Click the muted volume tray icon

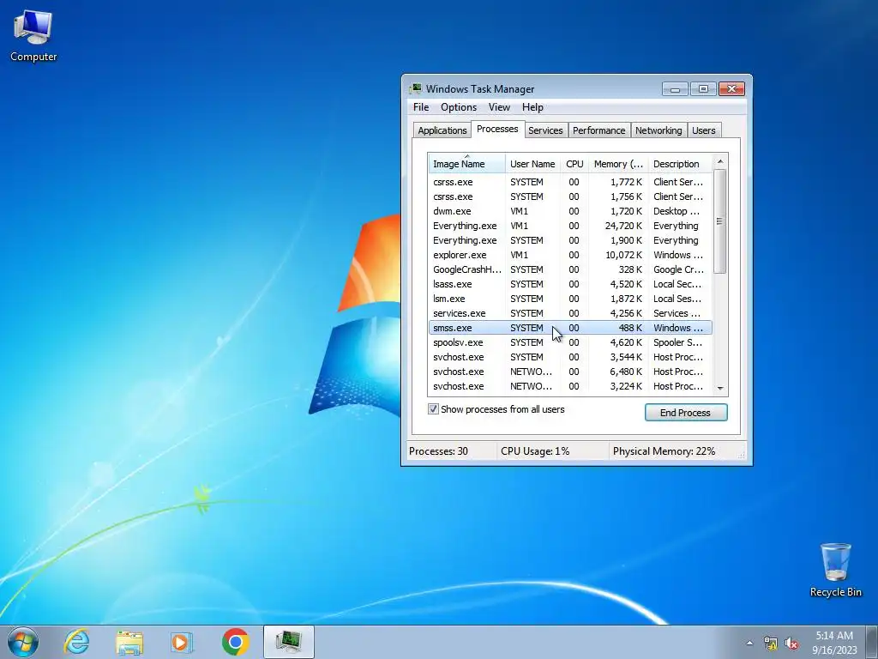pos(791,643)
